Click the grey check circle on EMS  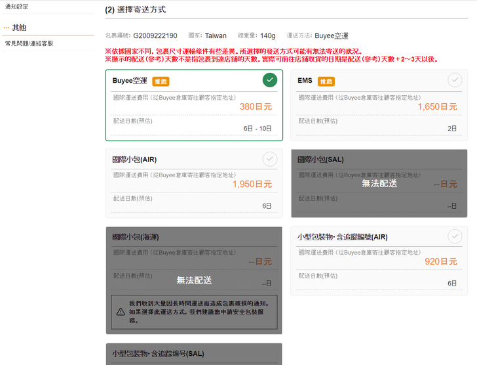454,80
